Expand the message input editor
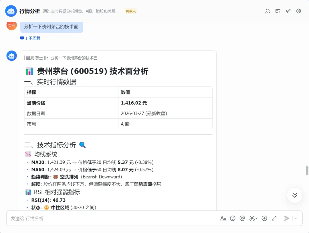The width and height of the screenshot is (309, 233). point(274,218)
